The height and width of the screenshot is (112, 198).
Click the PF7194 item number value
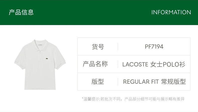click(x=154, y=47)
